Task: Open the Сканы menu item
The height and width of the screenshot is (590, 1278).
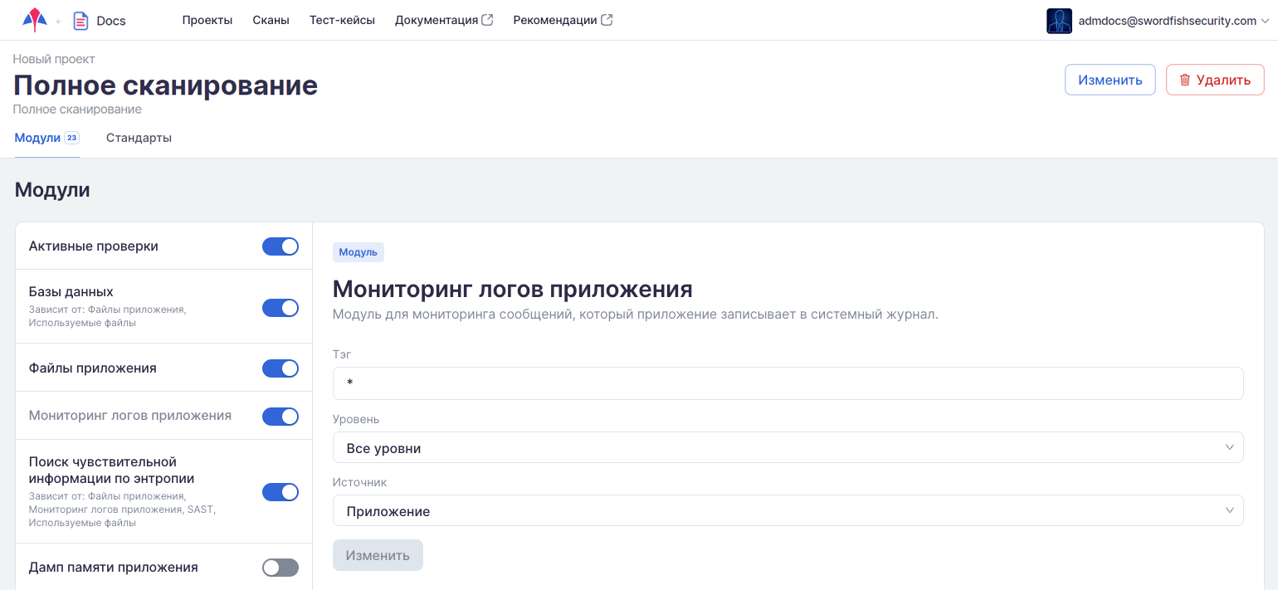Action: [x=271, y=20]
